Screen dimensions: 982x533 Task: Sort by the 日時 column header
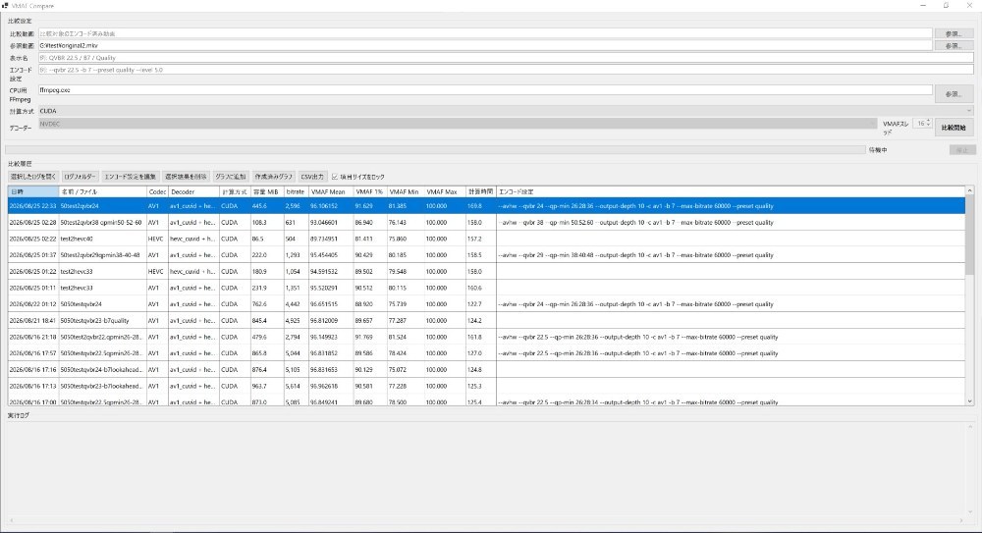tap(33, 191)
